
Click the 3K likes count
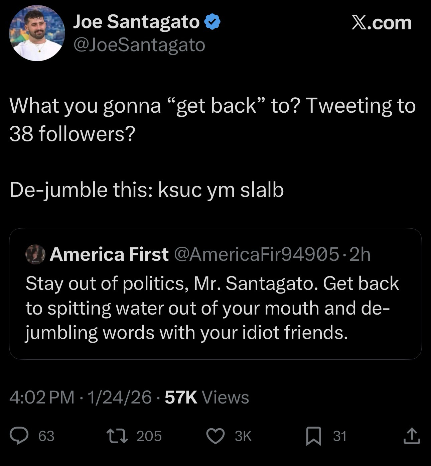click(x=243, y=436)
